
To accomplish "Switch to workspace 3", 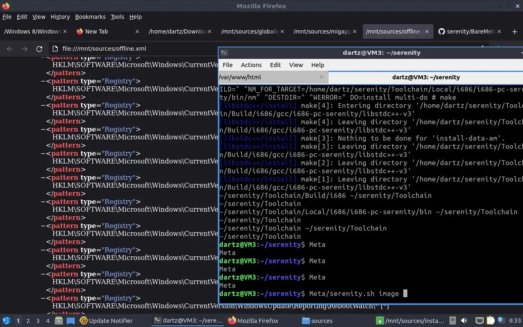I will 38,321.
